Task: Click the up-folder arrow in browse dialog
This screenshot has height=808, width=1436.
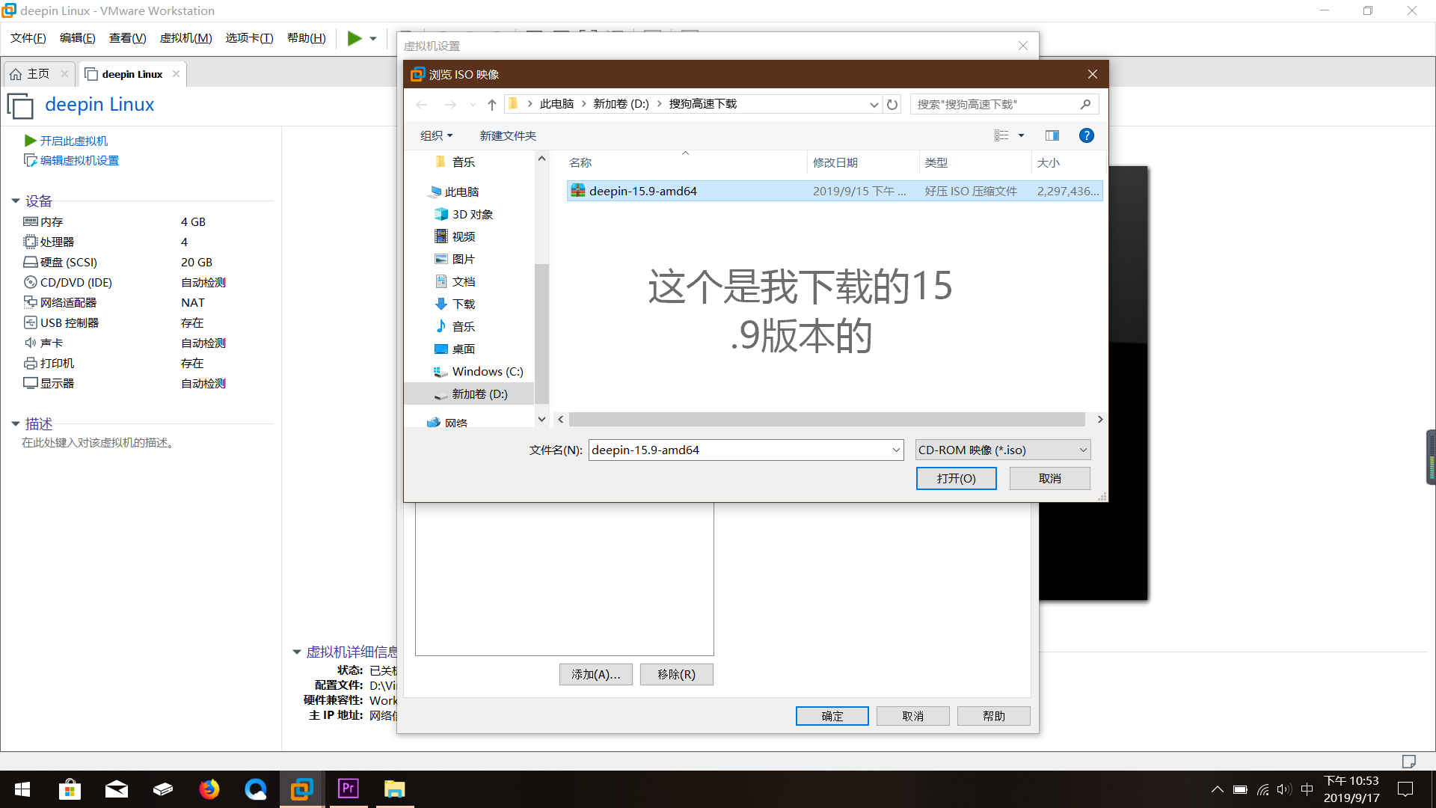Action: tap(491, 104)
